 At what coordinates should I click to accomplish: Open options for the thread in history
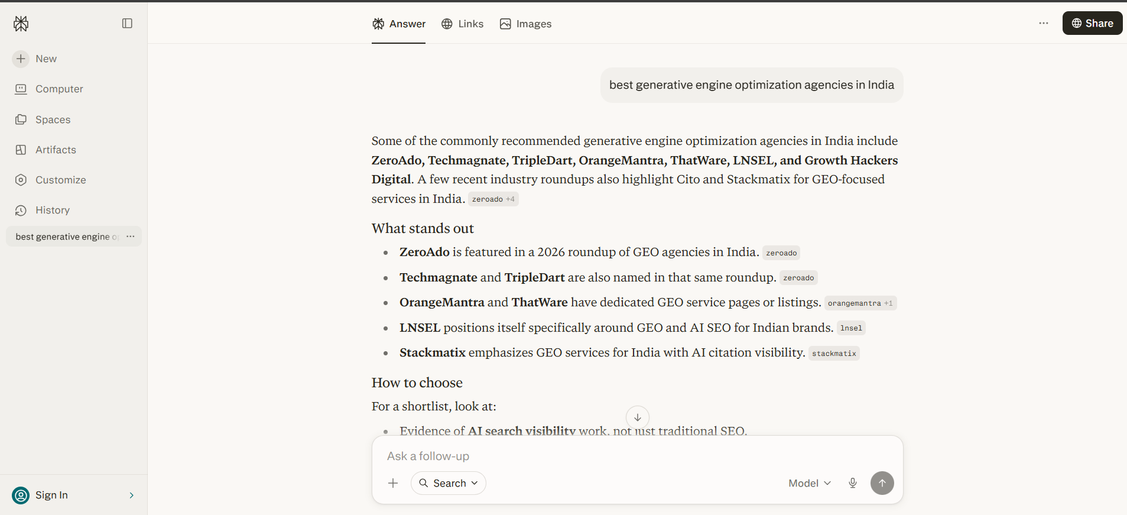[x=131, y=237]
